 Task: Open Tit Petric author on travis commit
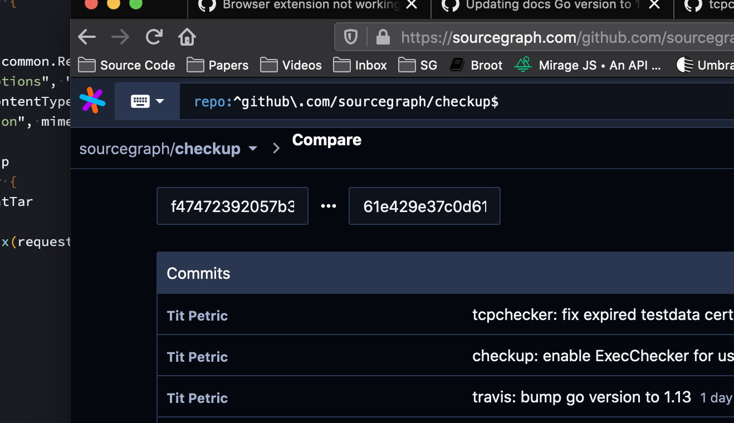(x=197, y=398)
